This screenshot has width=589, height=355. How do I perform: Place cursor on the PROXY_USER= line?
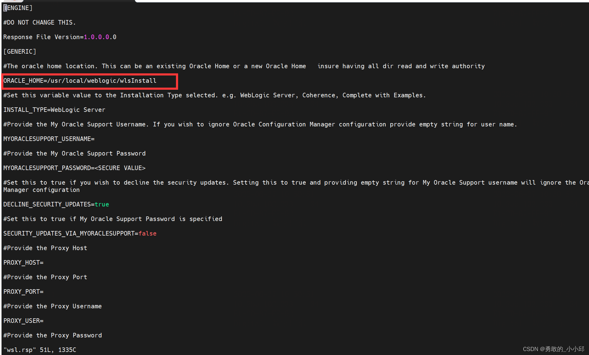(x=23, y=321)
